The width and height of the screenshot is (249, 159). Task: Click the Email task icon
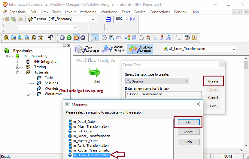click(118, 38)
